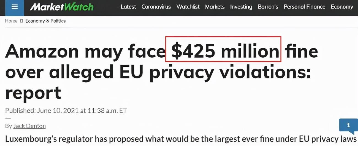Screen dimensions: 358x146
Task: Click the MarketWatch logo
Action: tap(61, 7)
